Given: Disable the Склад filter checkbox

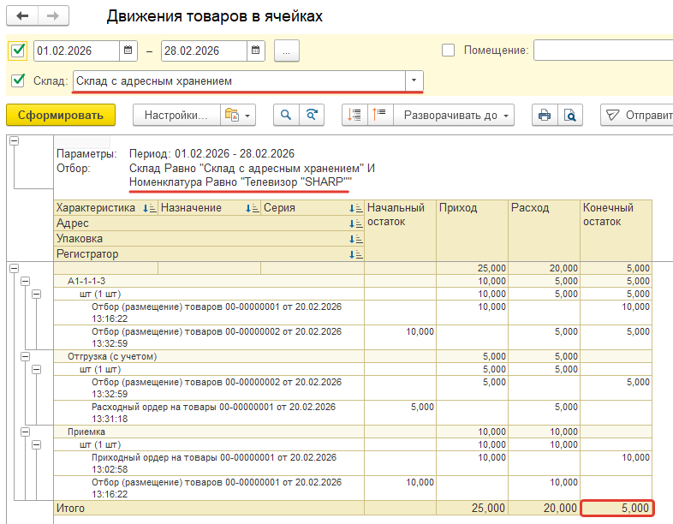Looking at the screenshot, I should pos(18,81).
